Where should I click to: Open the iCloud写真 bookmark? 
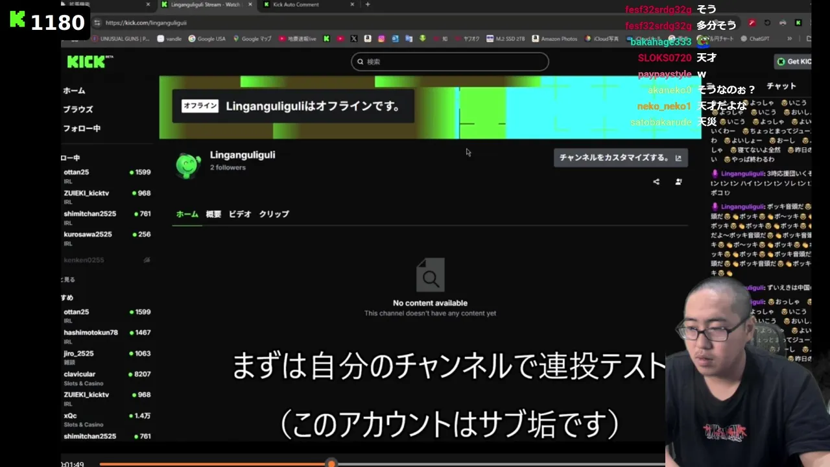pyautogui.click(x=601, y=39)
